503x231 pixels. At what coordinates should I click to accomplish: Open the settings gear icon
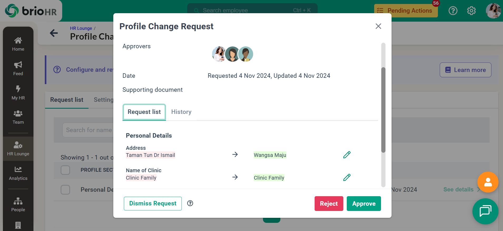click(471, 11)
